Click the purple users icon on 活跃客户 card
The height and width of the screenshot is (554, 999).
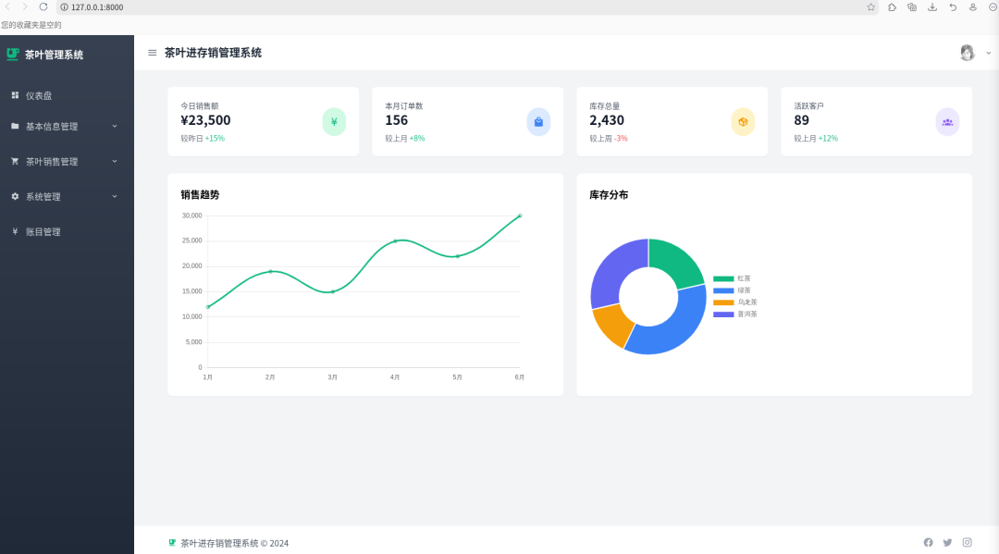pyautogui.click(x=947, y=122)
